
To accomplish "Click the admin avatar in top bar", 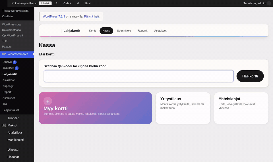I will (x=269, y=3).
